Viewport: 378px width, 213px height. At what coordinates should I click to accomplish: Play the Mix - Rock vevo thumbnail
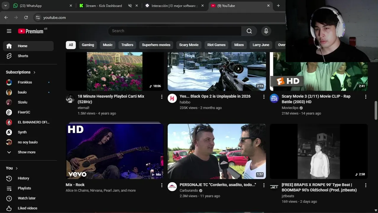coord(114,151)
